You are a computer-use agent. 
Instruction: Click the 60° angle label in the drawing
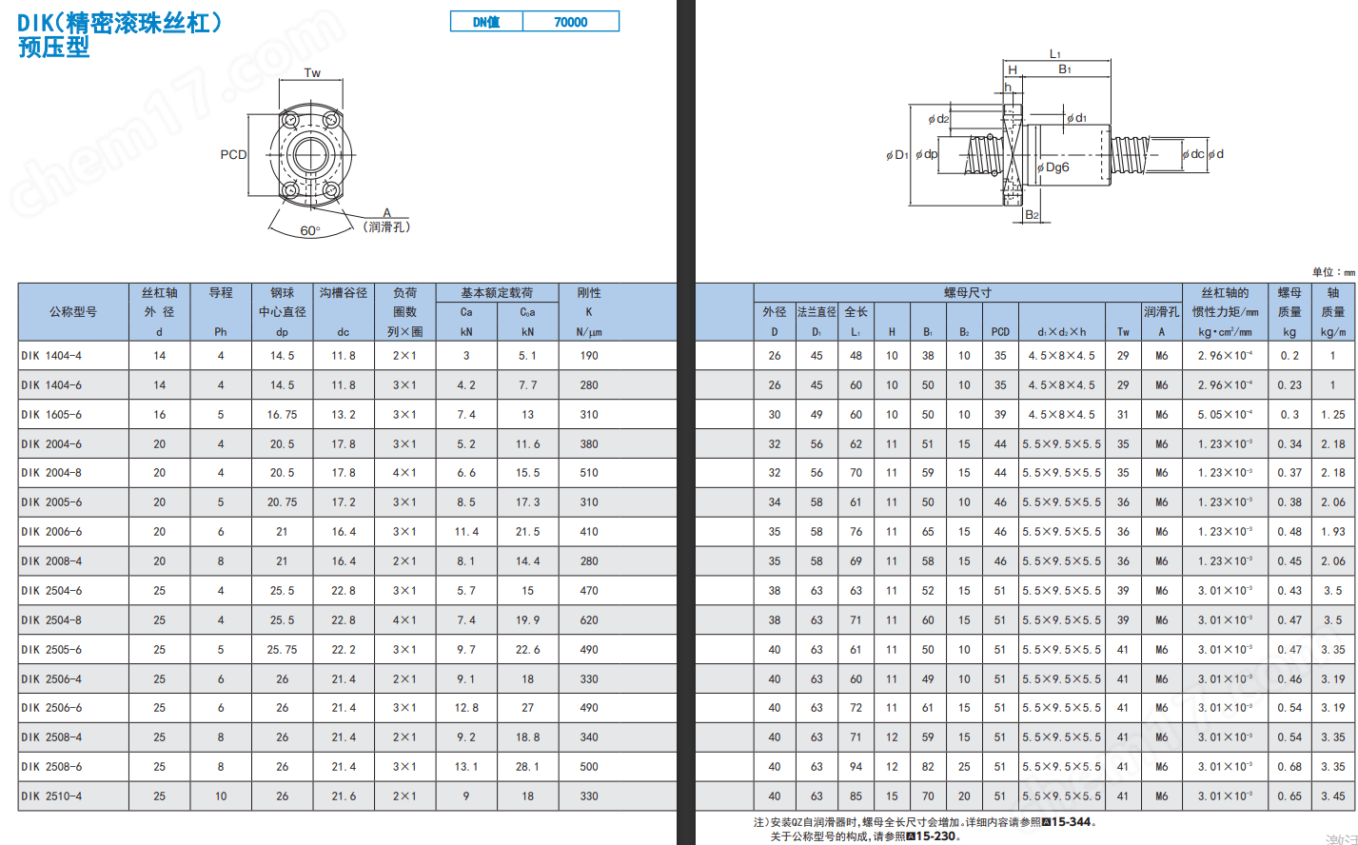pos(310,231)
